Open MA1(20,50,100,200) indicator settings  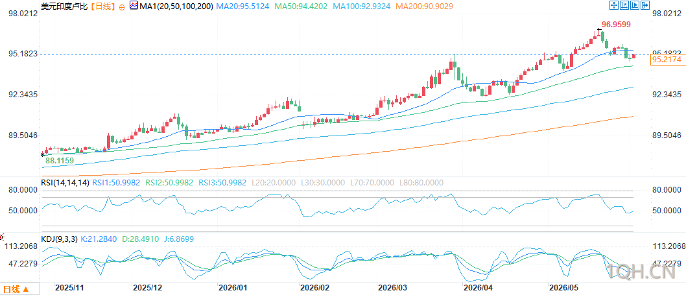(176, 6)
